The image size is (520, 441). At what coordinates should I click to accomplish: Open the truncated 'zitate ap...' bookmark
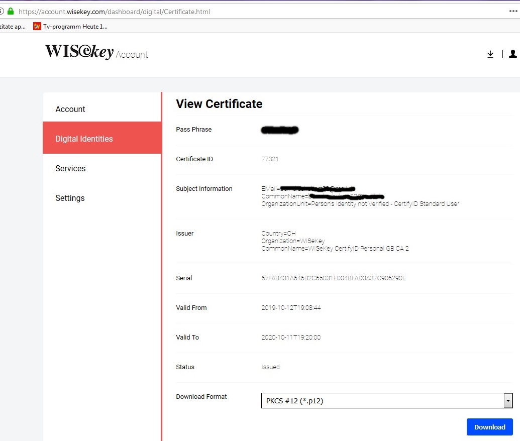13,27
